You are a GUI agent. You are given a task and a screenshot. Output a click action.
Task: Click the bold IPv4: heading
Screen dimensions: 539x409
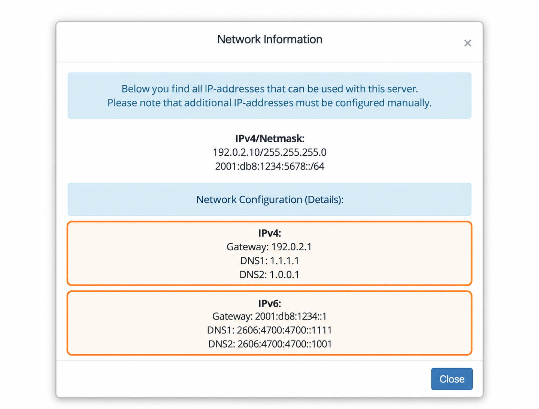[270, 233]
